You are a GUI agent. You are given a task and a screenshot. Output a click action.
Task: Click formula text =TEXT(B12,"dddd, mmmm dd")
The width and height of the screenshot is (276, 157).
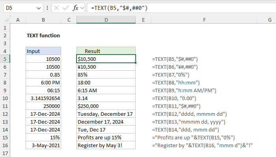point(189,114)
